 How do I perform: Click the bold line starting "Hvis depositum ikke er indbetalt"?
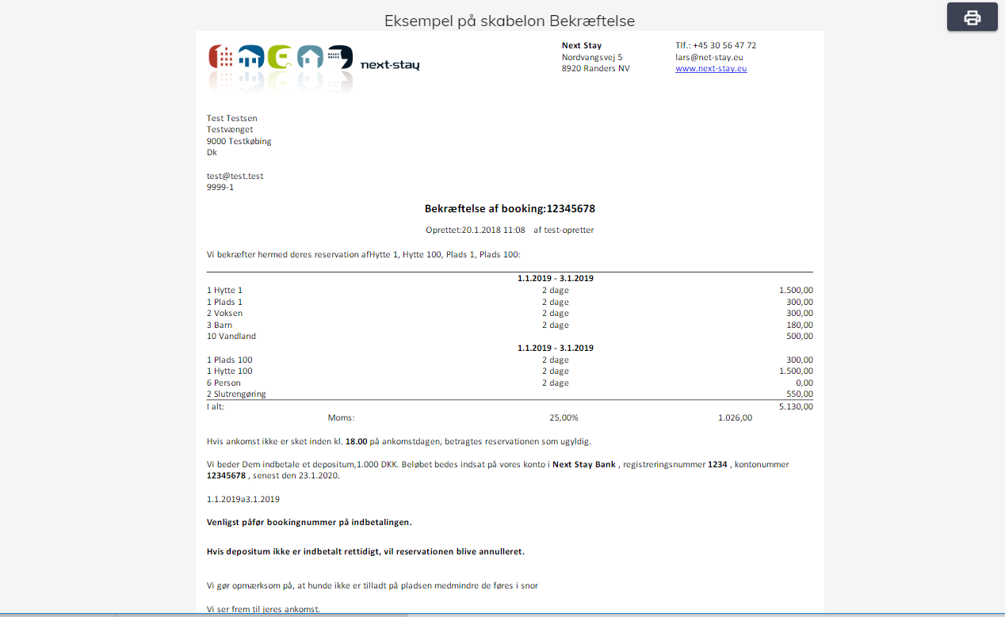click(x=365, y=551)
